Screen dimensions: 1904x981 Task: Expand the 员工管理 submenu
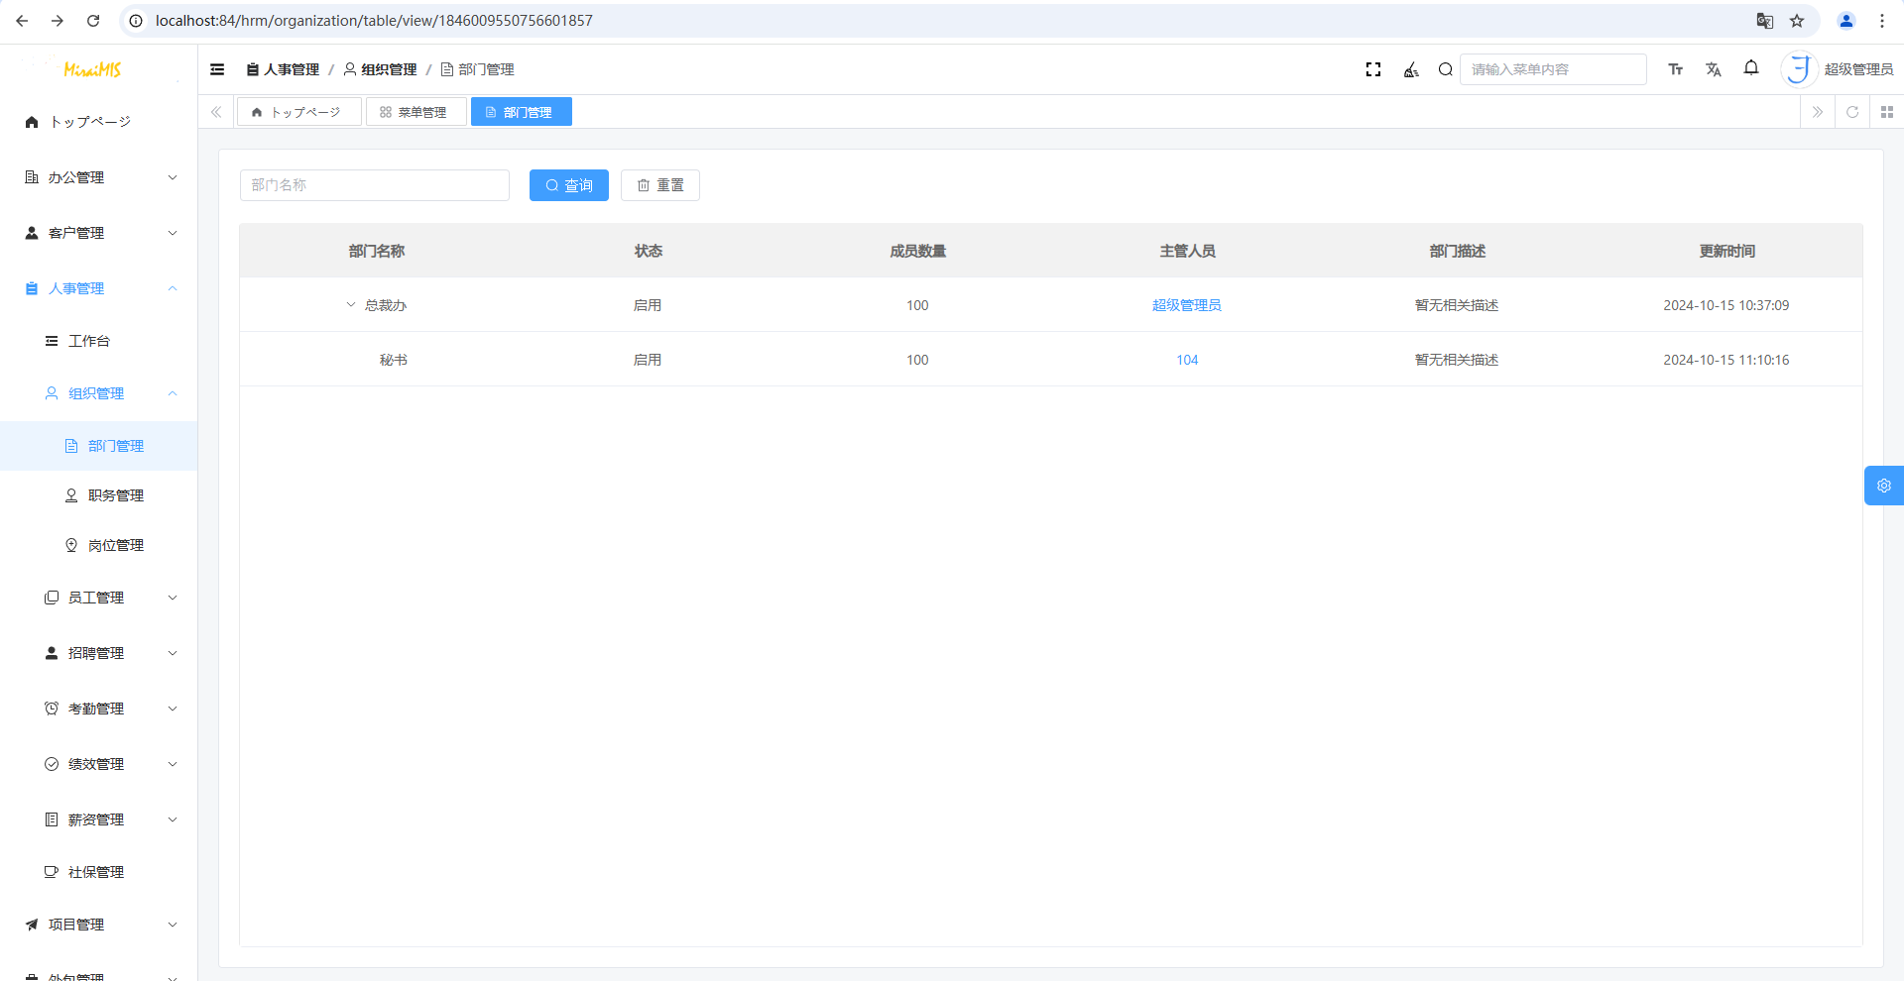[x=109, y=598]
